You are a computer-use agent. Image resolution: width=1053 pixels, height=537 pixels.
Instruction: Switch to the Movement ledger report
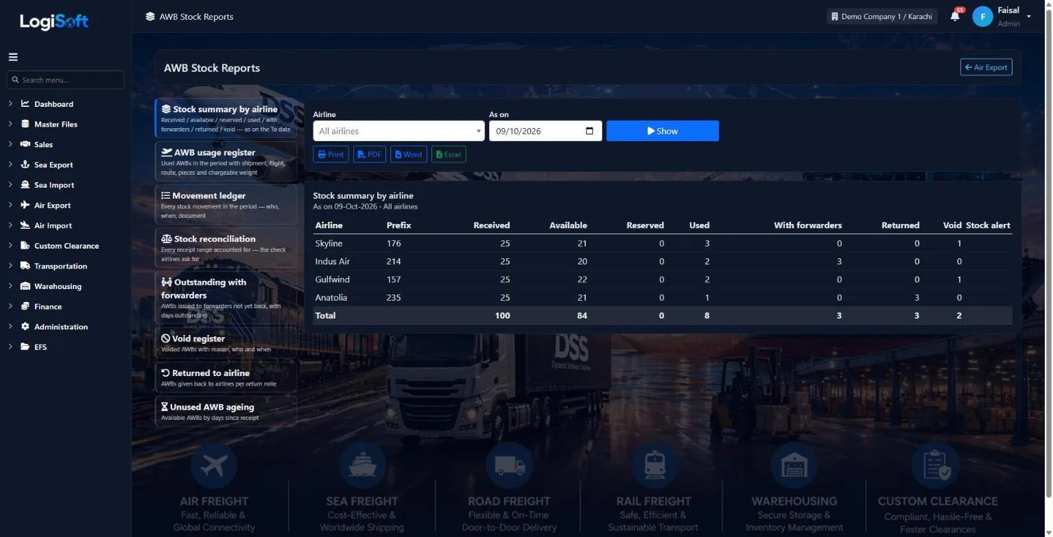click(226, 204)
